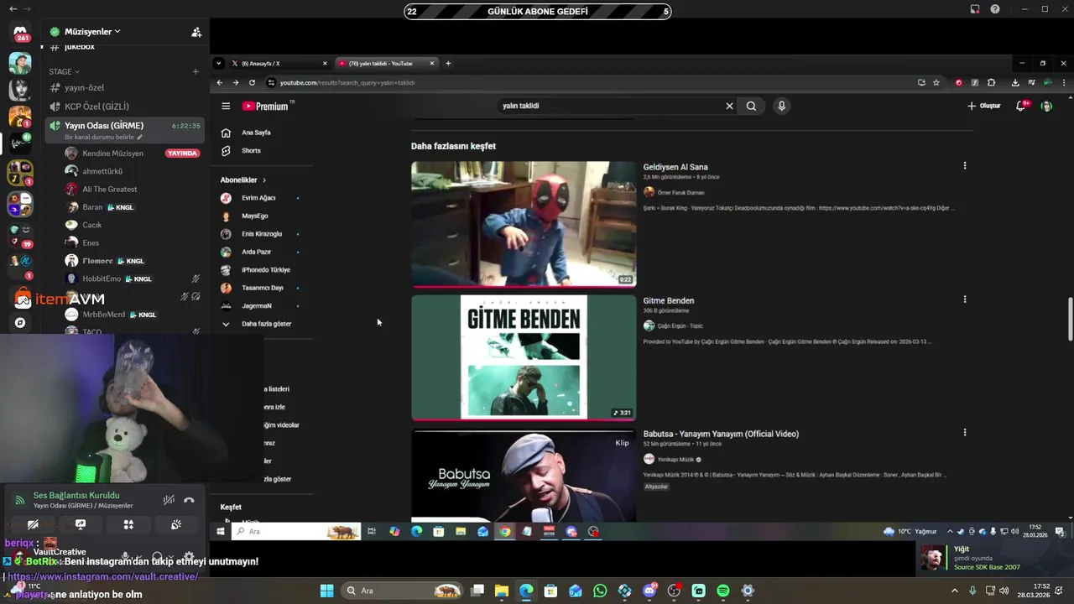Click the Çağrı Ergün - Topic channel
This screenshot has height=604, width=1074.
point(680,326)
